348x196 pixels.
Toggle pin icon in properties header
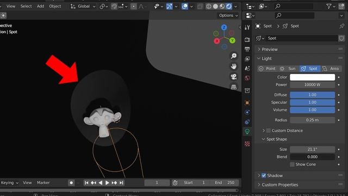pyautogui.click(x=341, y=26)
